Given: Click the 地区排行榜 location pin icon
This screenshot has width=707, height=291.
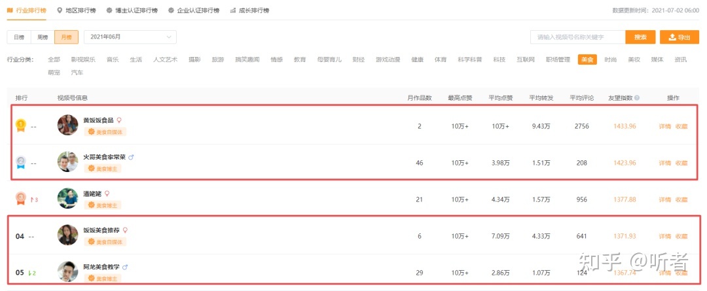Looking at the screenshot, I should (60, 10).
